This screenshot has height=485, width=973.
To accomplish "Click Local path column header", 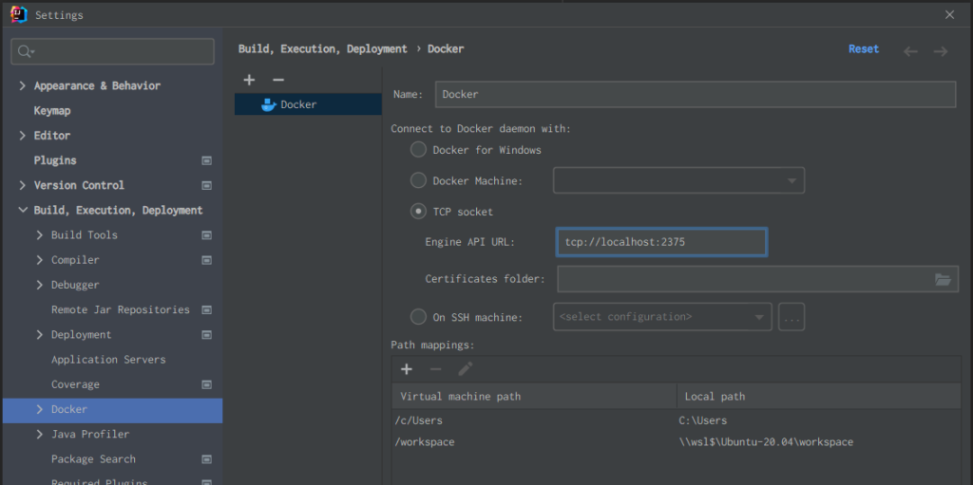I will 819,397.
